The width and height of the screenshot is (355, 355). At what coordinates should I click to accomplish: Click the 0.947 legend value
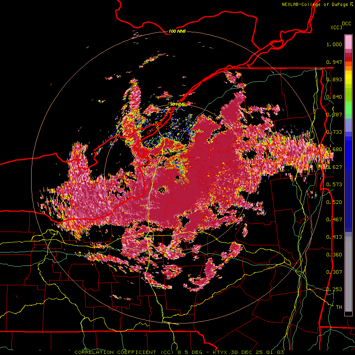334,62
